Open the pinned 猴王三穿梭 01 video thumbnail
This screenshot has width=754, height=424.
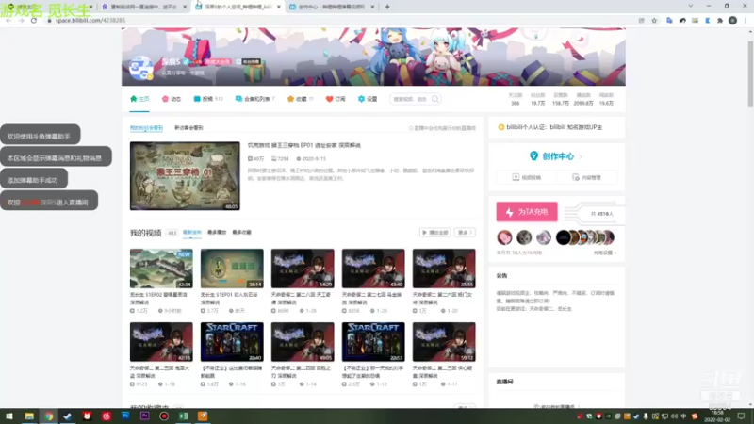click(185, 175)
